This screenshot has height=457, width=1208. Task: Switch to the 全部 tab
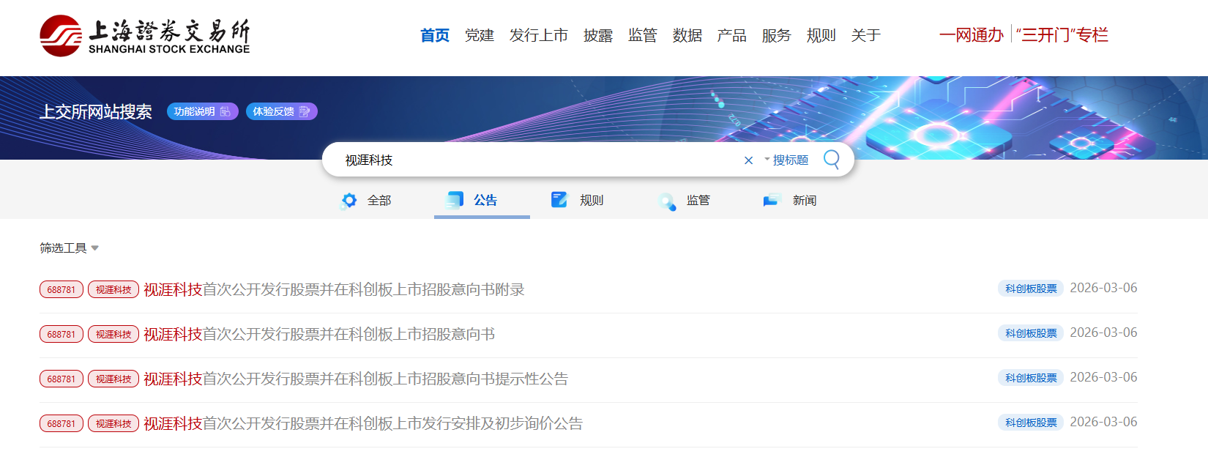[379, 200]
